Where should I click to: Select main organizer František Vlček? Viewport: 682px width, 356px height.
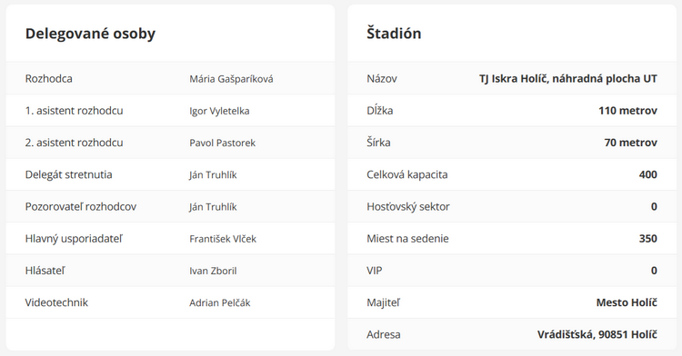223,239
